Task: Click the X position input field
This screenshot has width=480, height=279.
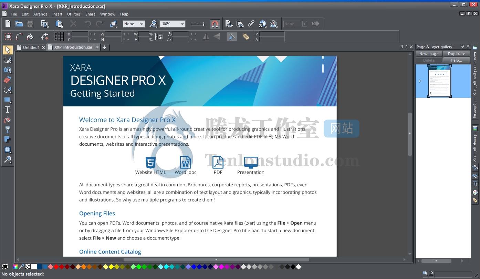Action: (80, 34)
